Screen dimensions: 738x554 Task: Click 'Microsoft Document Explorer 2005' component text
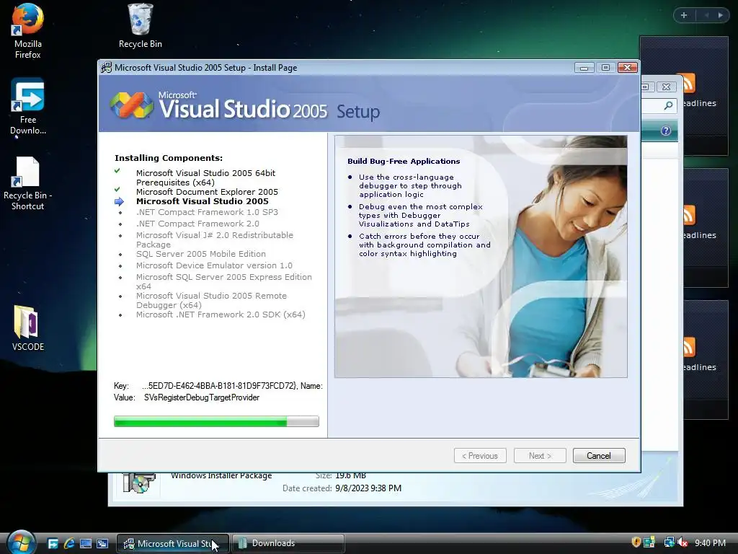point(207,192)
